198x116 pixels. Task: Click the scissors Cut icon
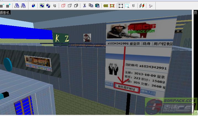85,5
